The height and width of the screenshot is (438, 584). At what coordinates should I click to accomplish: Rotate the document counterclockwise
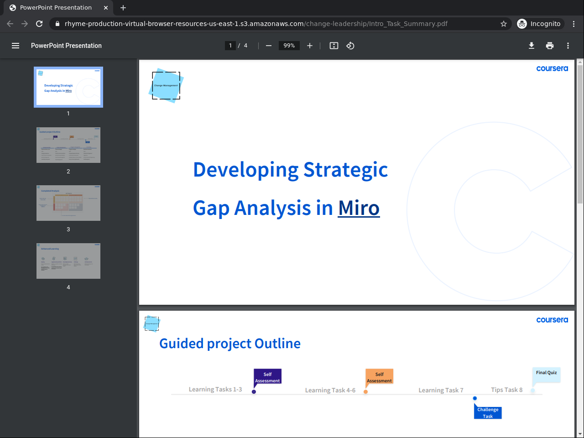tap(350, 46)
